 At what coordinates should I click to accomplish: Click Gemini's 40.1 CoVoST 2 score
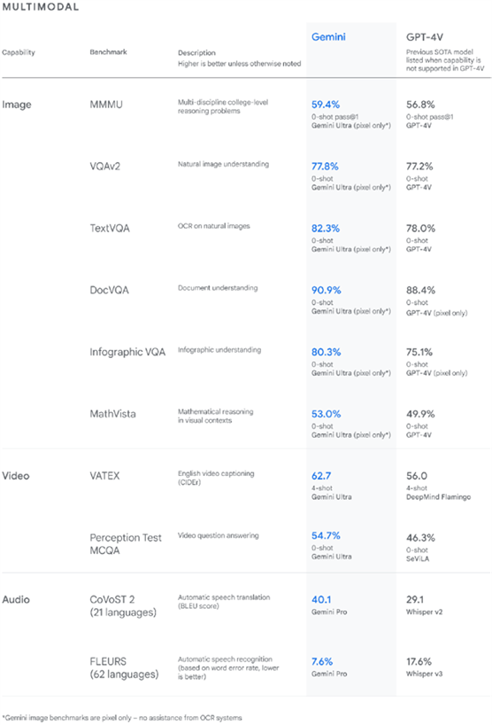[321, 600]
